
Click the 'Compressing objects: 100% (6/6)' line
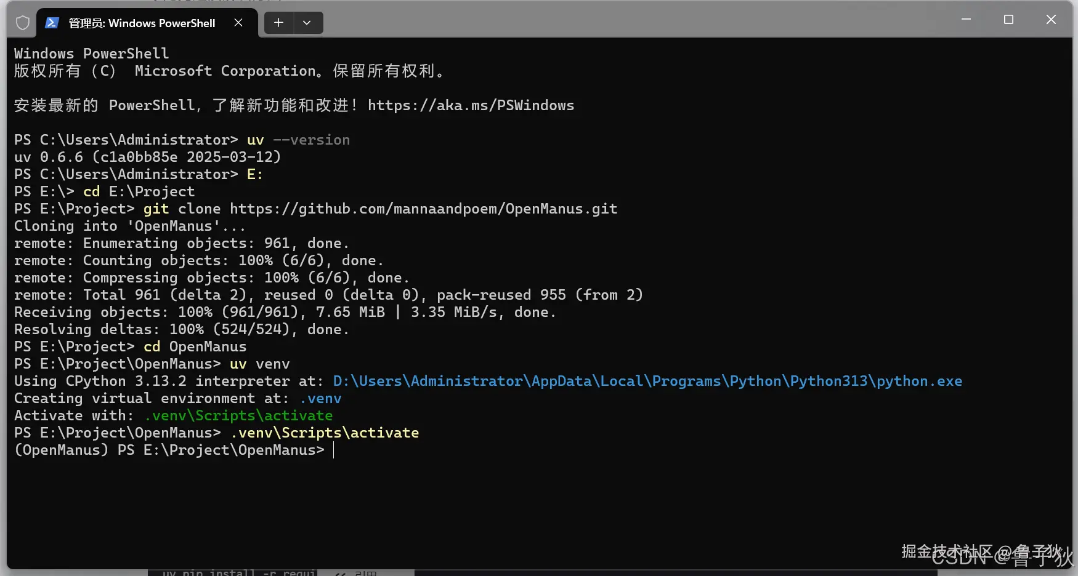pos(212,278)
